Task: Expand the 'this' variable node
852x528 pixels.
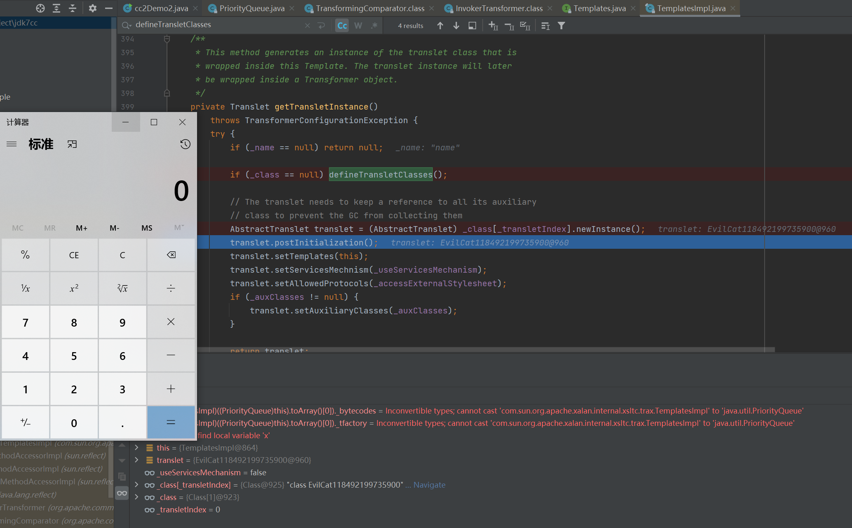Action: click(x=136, y=448)
